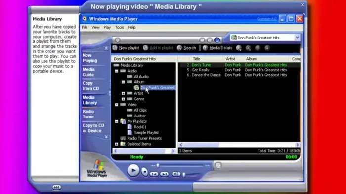
Task: Collapse My Playlists tree node
Action: tap(117, 121)
